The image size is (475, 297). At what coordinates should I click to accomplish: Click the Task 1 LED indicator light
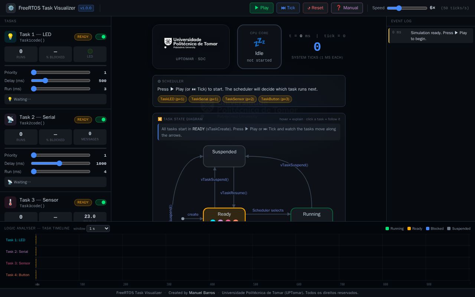[90, 51]
